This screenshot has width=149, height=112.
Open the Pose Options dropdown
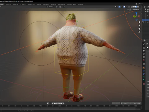137,10
